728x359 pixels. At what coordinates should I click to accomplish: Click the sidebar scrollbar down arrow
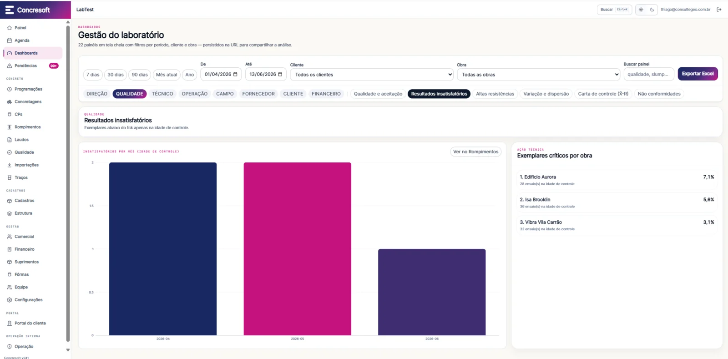point(68,350)
